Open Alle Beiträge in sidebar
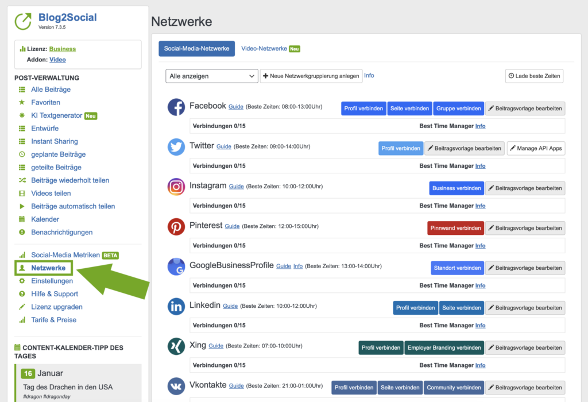This screenshot has width=588, height=402. (x=51, y=90)
